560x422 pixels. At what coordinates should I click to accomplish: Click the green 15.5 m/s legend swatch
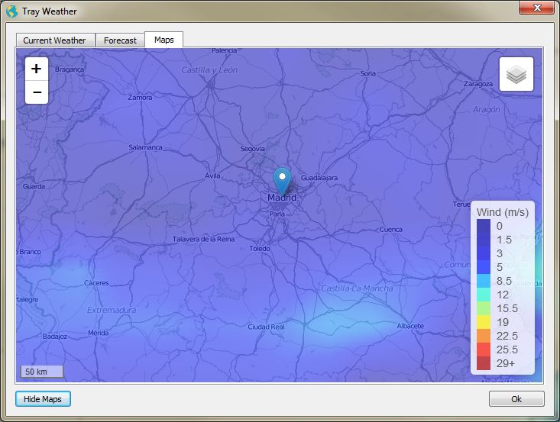pos(483,308)
